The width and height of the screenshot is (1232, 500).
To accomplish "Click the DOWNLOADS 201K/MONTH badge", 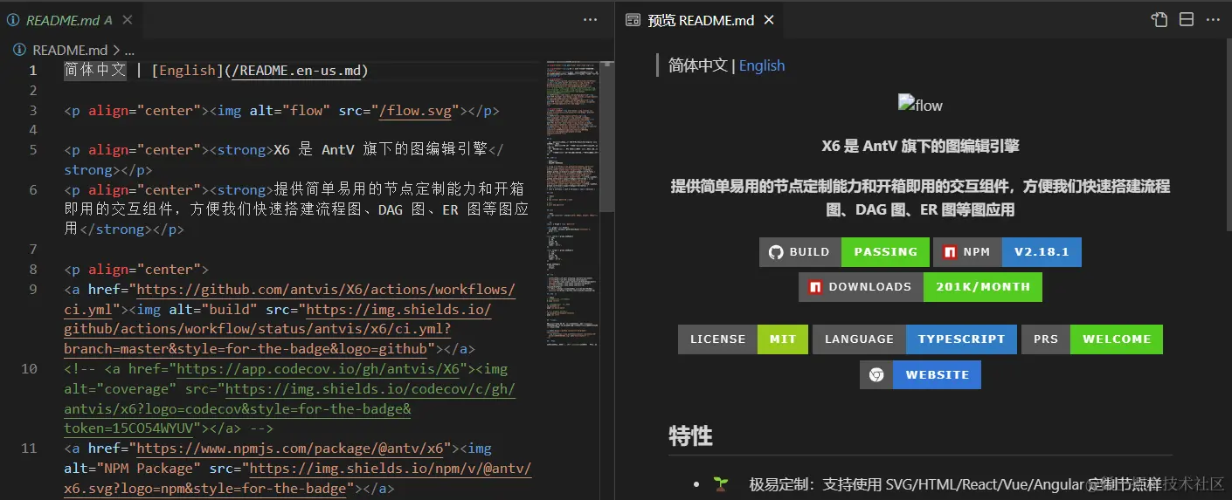I will pos(920,287).
